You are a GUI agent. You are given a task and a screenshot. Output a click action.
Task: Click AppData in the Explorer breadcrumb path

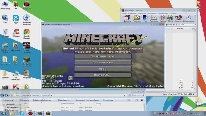coord(26,95)
